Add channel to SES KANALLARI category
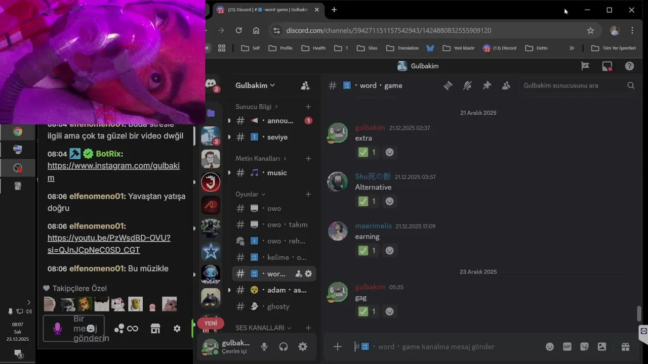The height and width of the screenshot is (364, 648). [x=308, y=328]
